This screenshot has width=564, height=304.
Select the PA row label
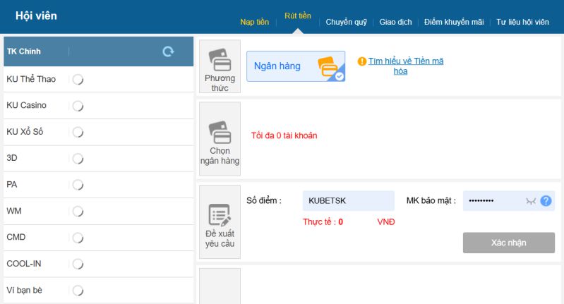tap(11, 184)
